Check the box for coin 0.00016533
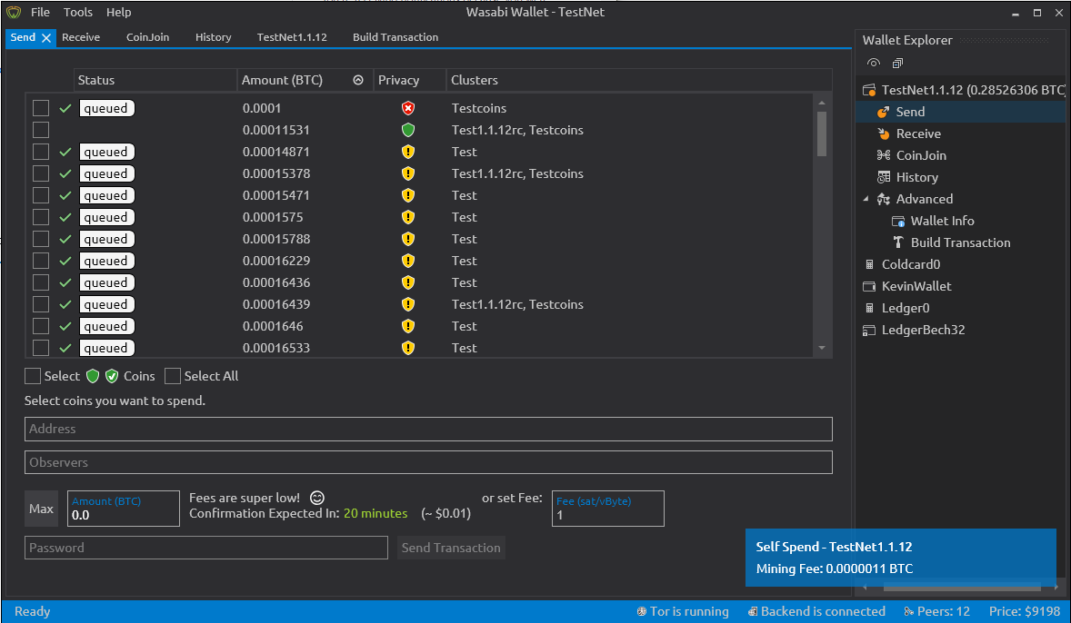The height and width of the screenshot is (623, 1071). tap(41, 348)
